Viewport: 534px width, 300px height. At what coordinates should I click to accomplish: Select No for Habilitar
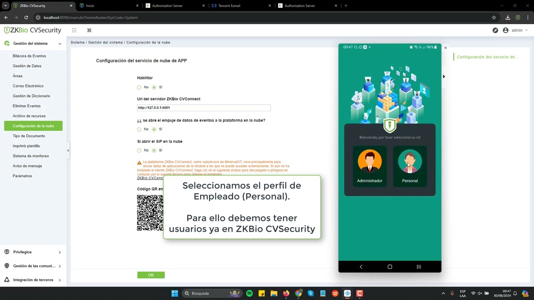[x=139, y=87]
